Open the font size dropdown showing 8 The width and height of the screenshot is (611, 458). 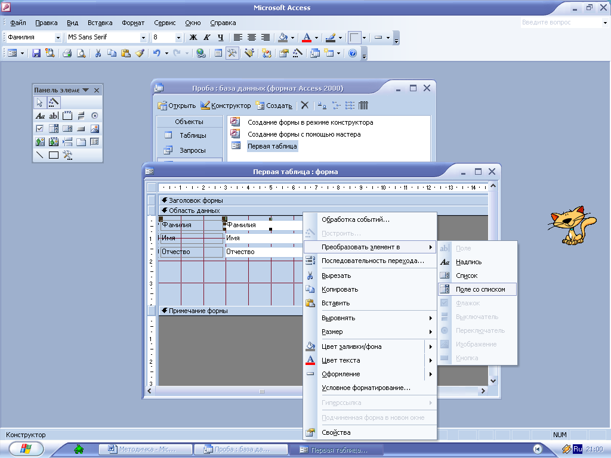pyautogui.click(x=178, y=38)
